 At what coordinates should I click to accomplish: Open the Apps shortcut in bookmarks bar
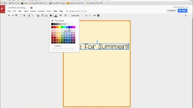point(4,3)
